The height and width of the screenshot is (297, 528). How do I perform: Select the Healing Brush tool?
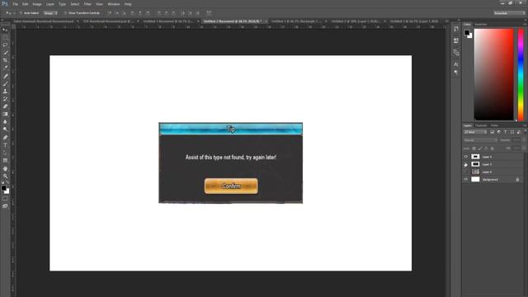(x=5, y=76)
